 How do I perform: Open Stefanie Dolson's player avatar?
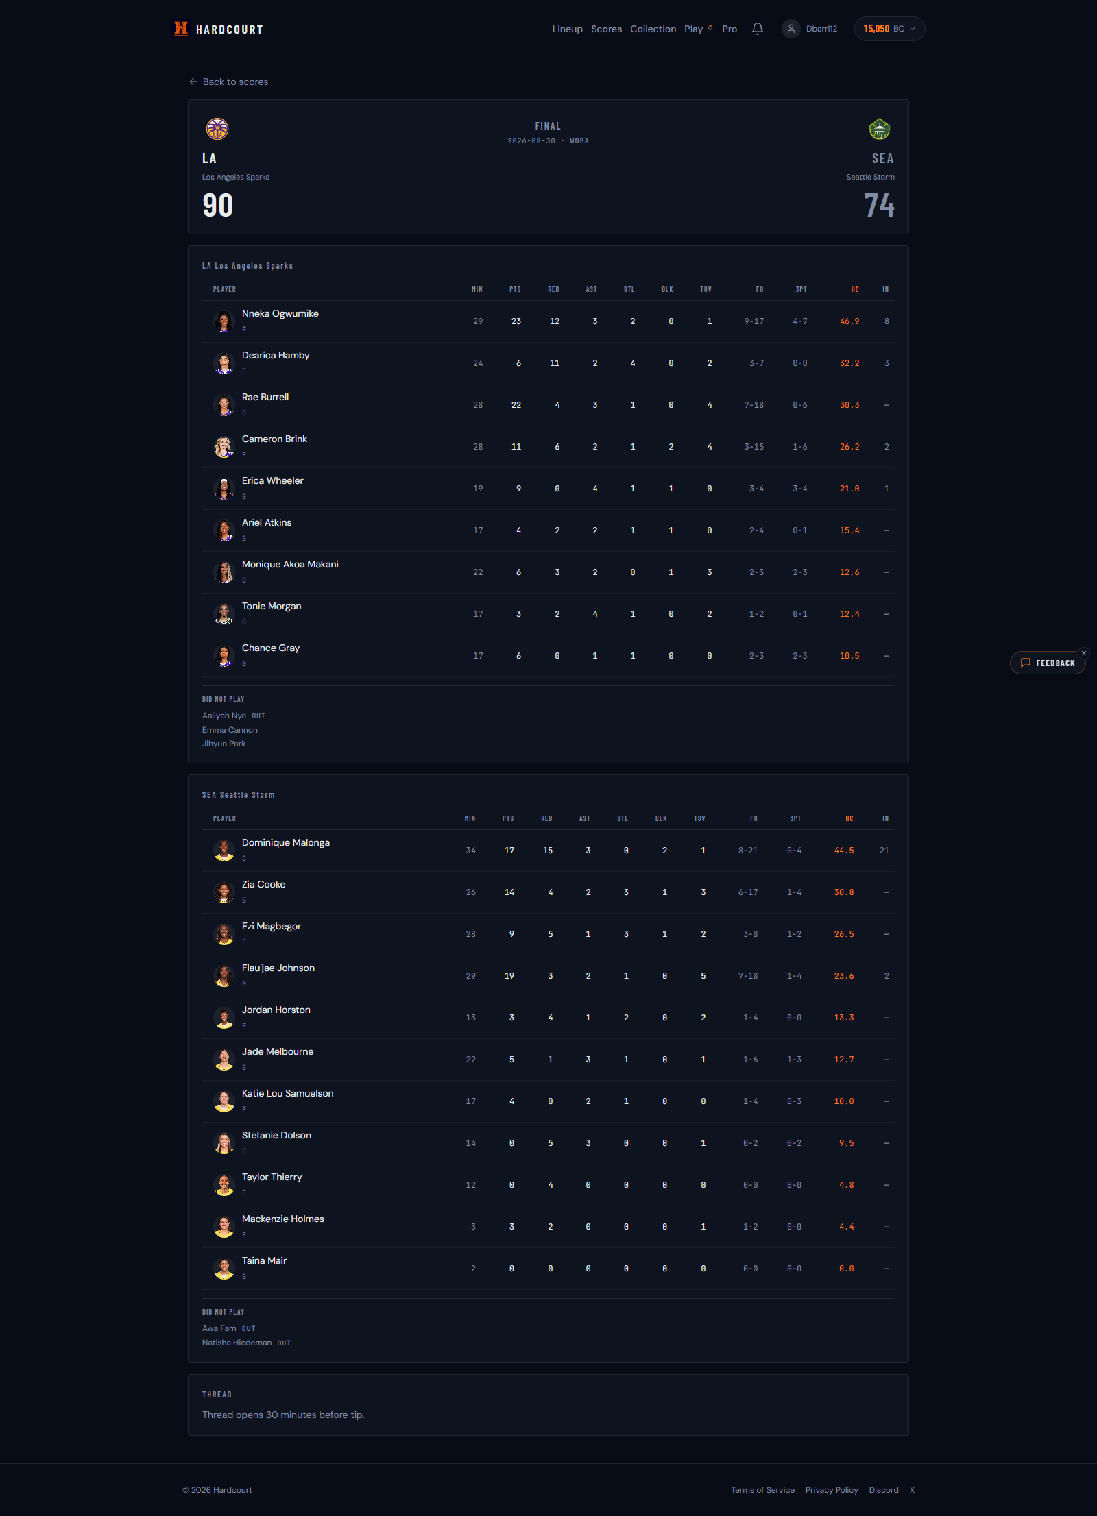tap(224, 1143)
